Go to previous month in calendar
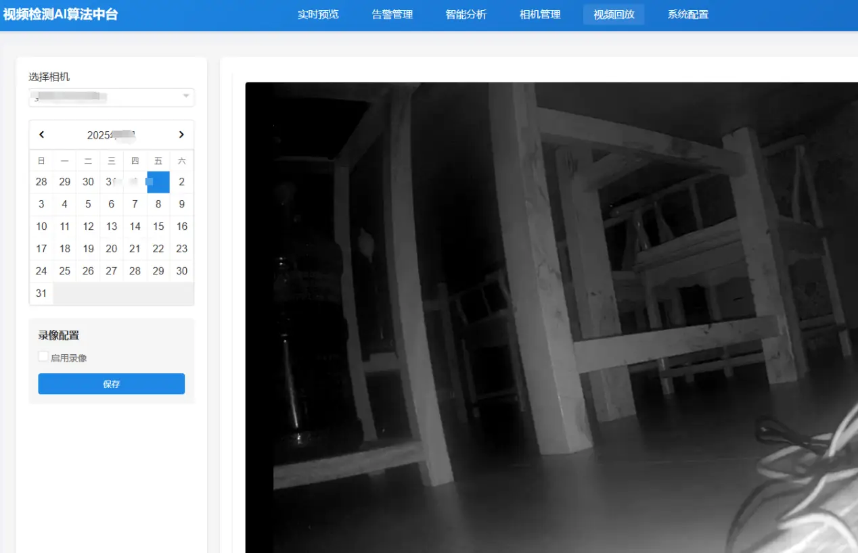The width and height of the screenshot is (858, 553). point(41,135)
